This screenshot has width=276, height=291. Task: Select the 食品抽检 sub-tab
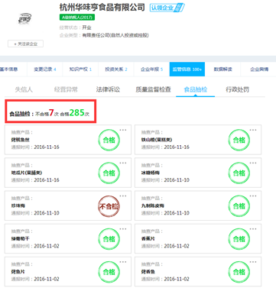[x=196, y=89]
